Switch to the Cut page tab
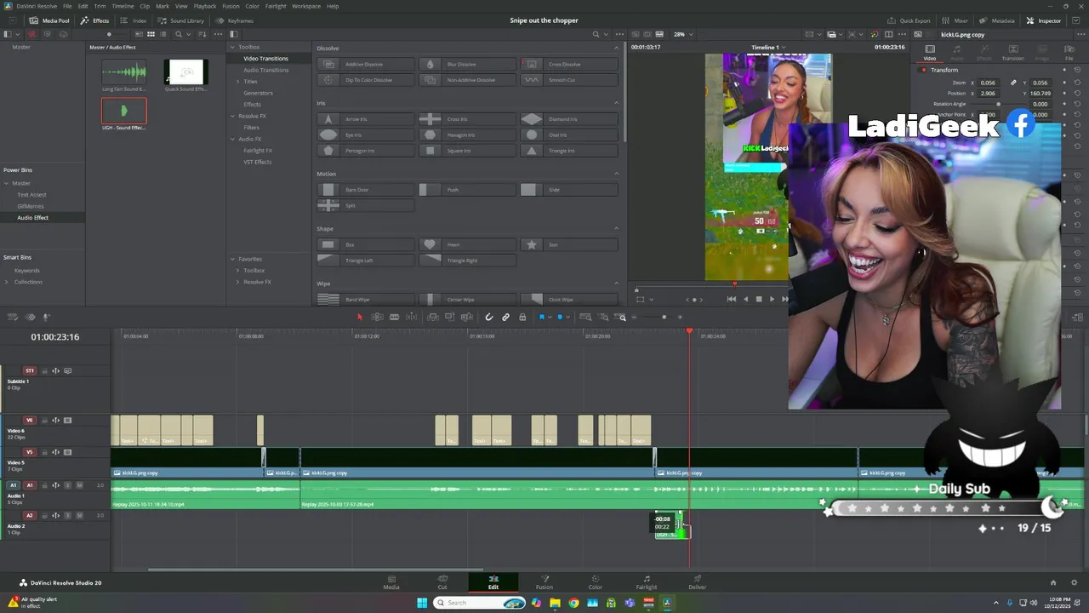Image resolution: width=1089 pixels, height=613 pixels. click(x=442, y=582)
